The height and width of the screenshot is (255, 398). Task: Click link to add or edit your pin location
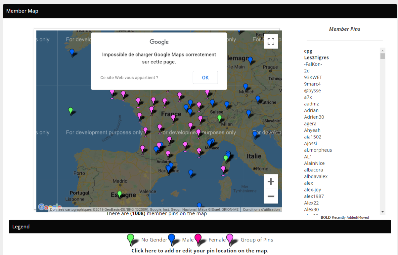[x=200, y=251]
